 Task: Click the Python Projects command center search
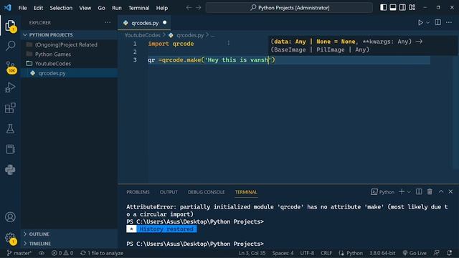289,8
